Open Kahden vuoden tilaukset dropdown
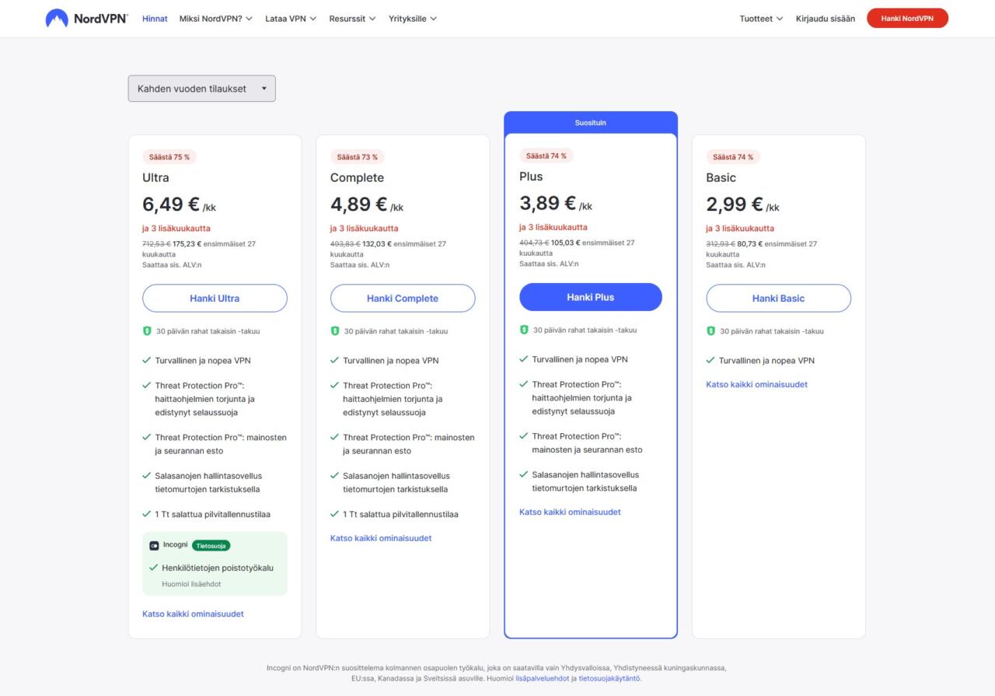The height and width of the screenshot is (696, 995). 202,89
